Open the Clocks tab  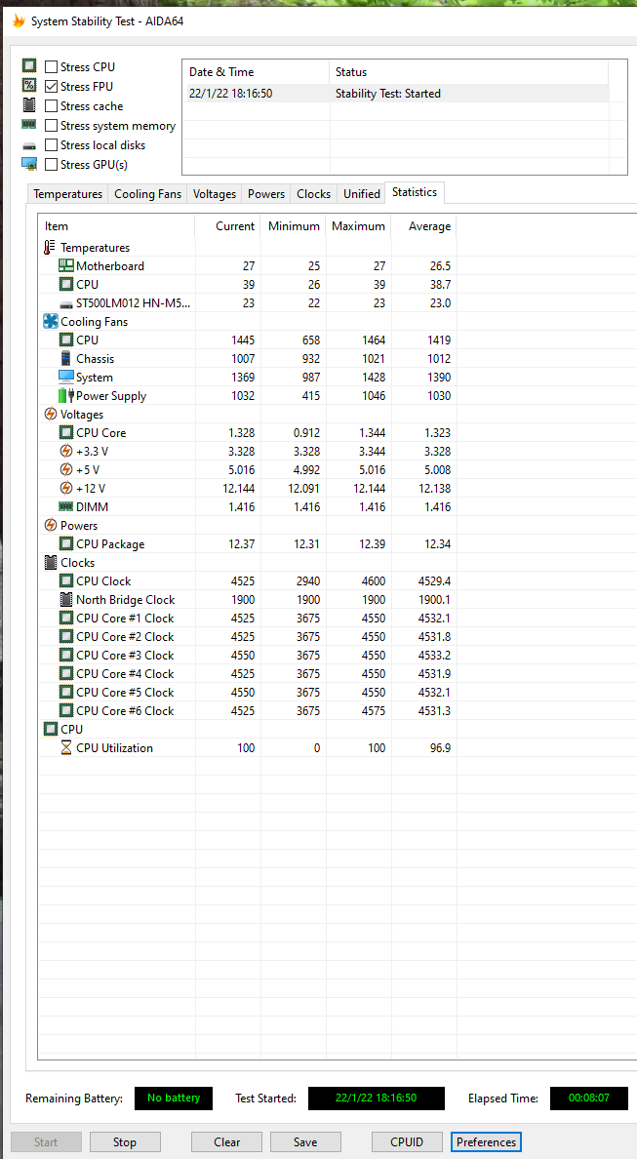pyautogui.click(x=313, y=194)
